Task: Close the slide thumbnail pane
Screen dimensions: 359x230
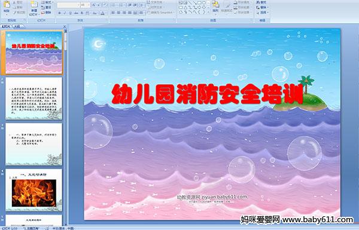Action: pyautogui.click(x=65, y=26)
